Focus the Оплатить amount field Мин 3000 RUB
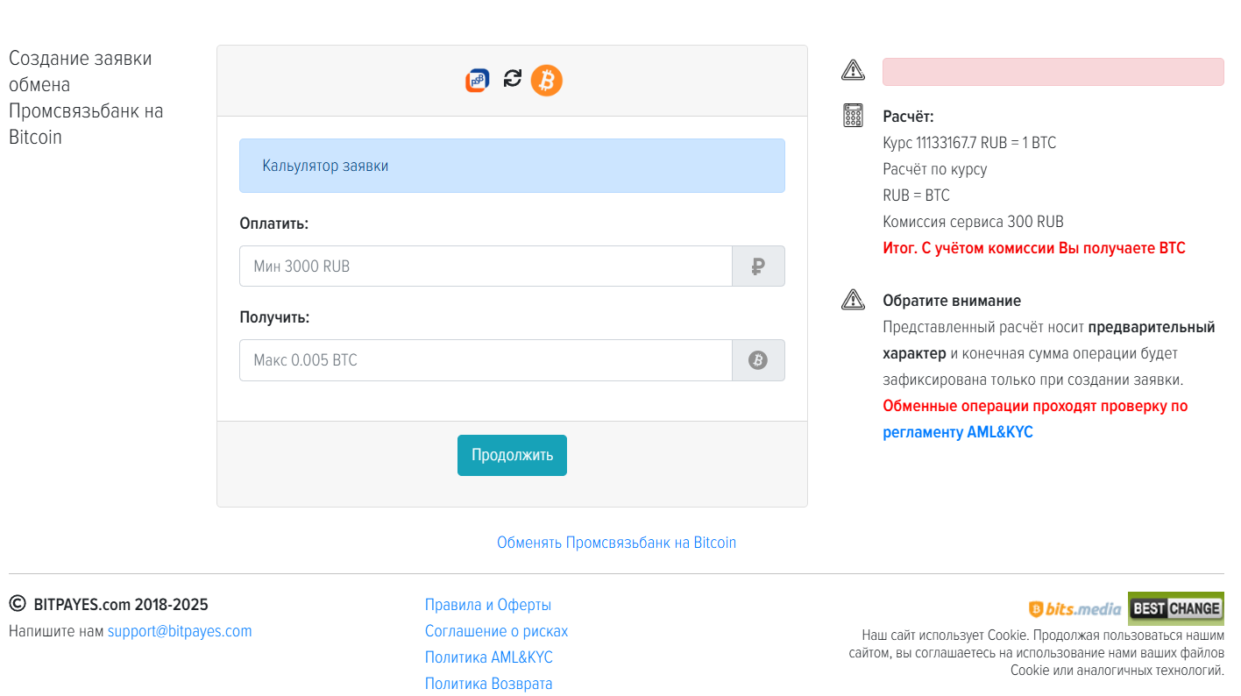1241x696 pixels. click(486, 266)
